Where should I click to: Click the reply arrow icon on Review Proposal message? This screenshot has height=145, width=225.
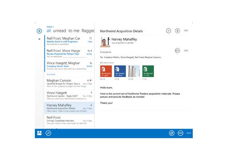tap(89, 51)
